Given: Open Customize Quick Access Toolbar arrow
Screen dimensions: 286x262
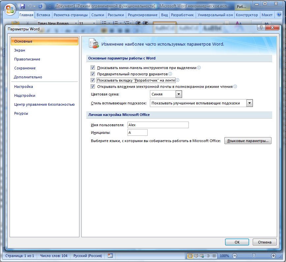Looking at the screenshot, I should click(50, 6).
